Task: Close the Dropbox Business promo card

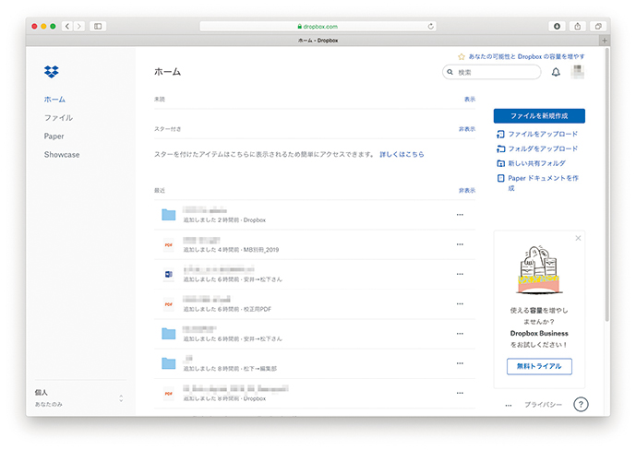Action: tap(578, 238)
